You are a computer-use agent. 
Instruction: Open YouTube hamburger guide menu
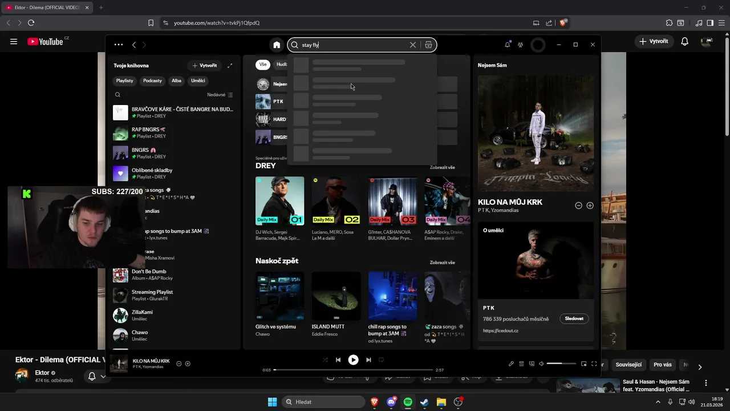(14, 41)
